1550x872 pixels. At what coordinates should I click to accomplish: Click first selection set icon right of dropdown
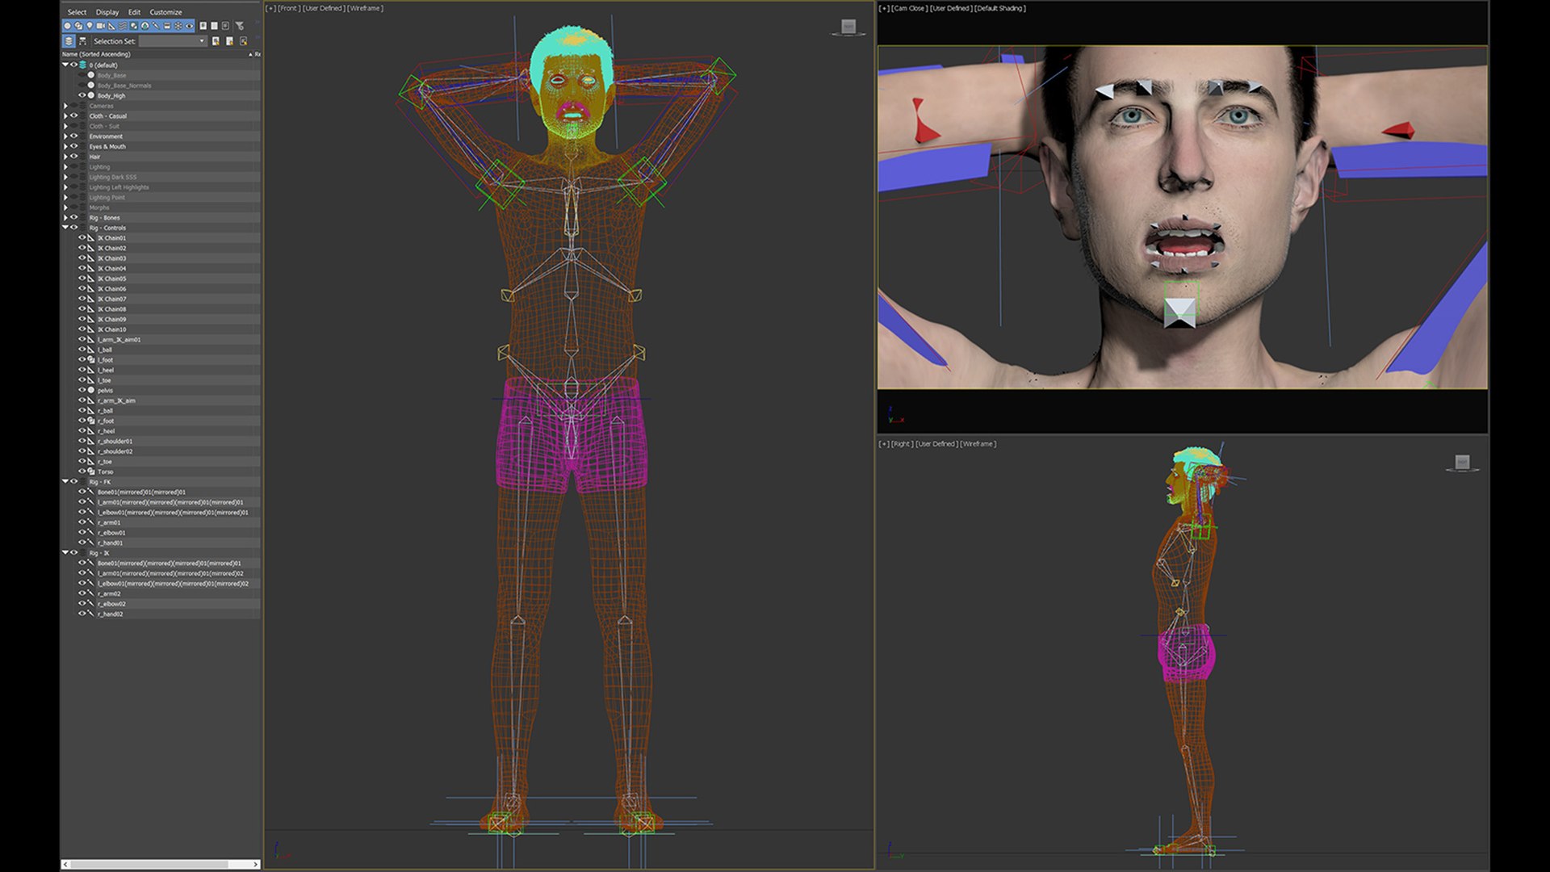point(216,41)
